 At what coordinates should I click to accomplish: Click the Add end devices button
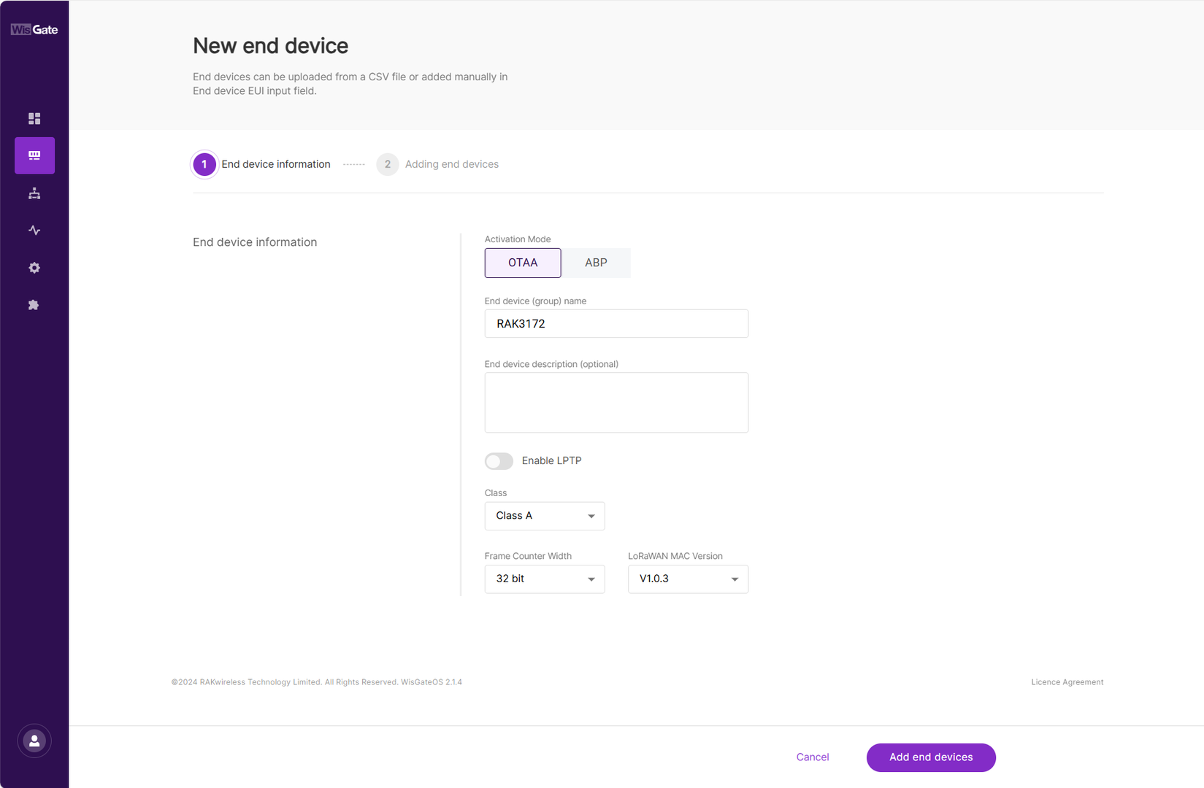pos(931,757)
